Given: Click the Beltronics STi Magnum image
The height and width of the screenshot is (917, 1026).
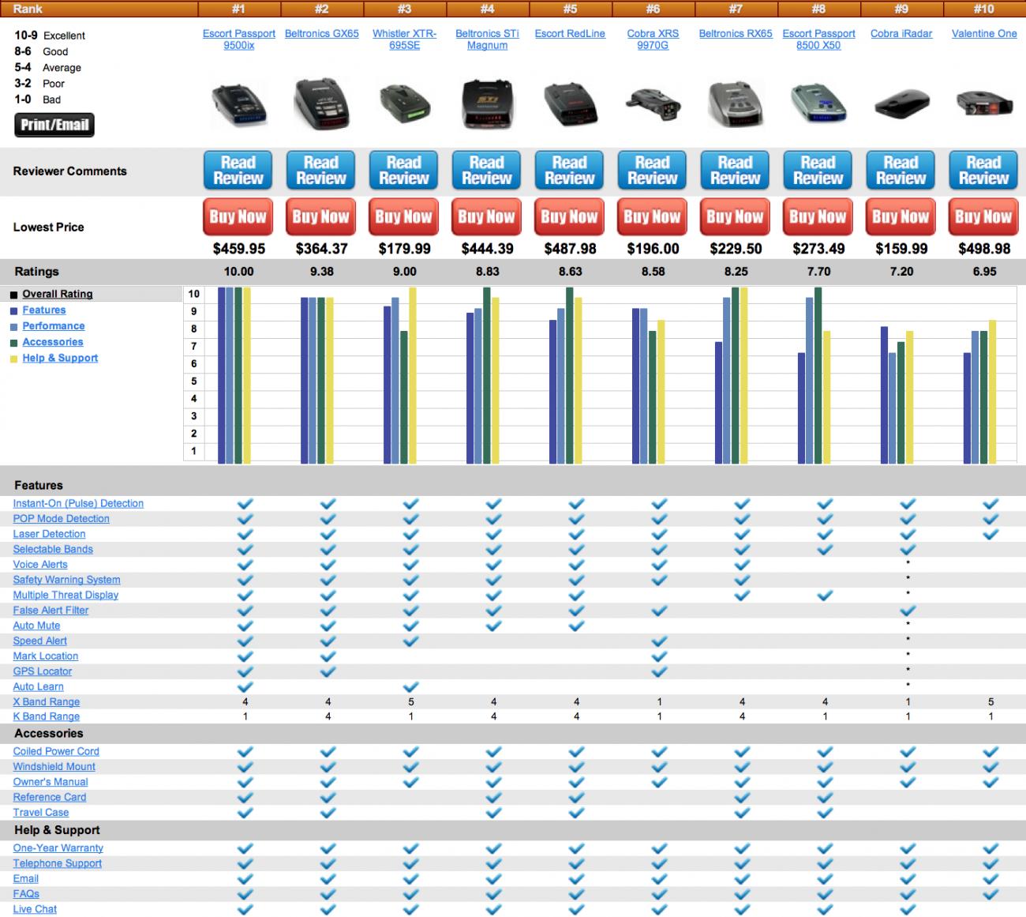Looking at the screenshot, I should point(487,103).
